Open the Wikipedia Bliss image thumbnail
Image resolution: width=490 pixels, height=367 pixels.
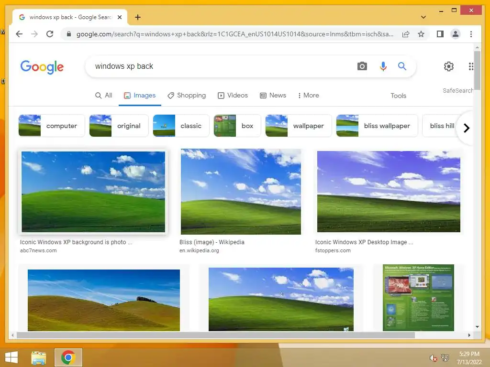click(241, 192)
